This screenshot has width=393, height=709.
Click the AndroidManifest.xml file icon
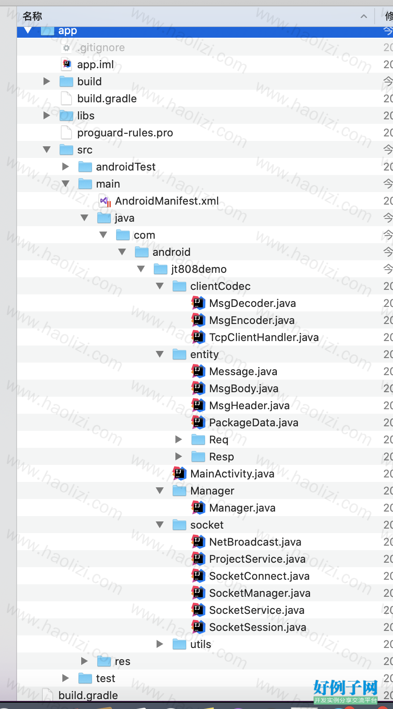104,201
